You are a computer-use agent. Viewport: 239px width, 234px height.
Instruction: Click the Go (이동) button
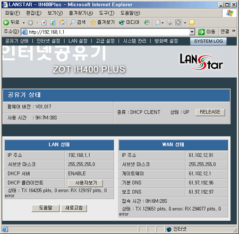click(x=207, y=32)
